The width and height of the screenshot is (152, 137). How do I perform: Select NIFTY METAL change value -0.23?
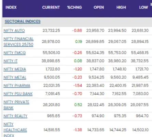[77, 77]
